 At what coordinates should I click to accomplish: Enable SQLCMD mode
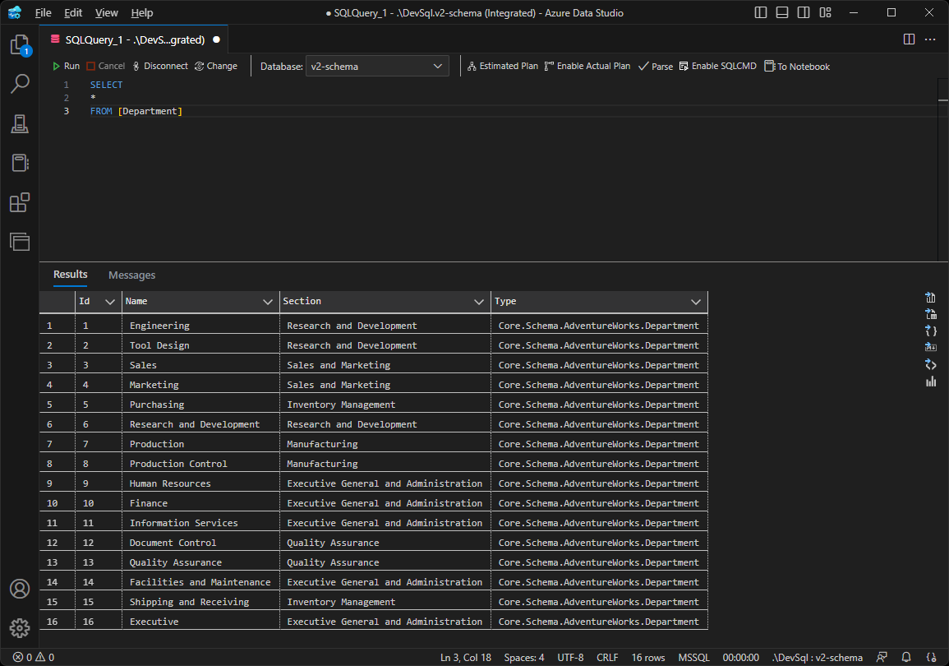pos(718,66)
